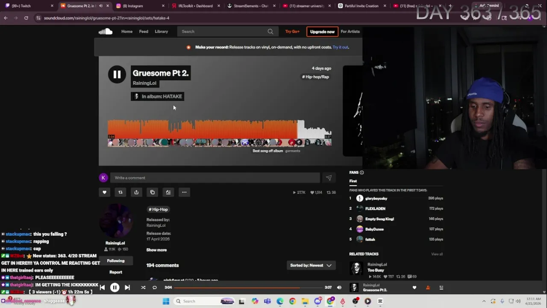
Task: Add track to next up queue
Action: point(168,192)
